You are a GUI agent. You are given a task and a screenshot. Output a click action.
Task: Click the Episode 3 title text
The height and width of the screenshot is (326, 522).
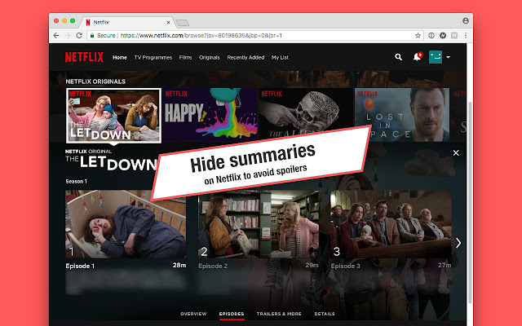(x=346, y=266)
